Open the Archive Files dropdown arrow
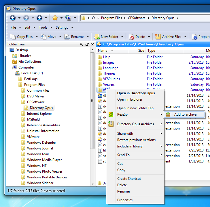The width and height of the screenshot is (210, 207). pos(185,37)
